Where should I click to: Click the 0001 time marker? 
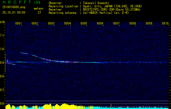click(x=18, y=23)
